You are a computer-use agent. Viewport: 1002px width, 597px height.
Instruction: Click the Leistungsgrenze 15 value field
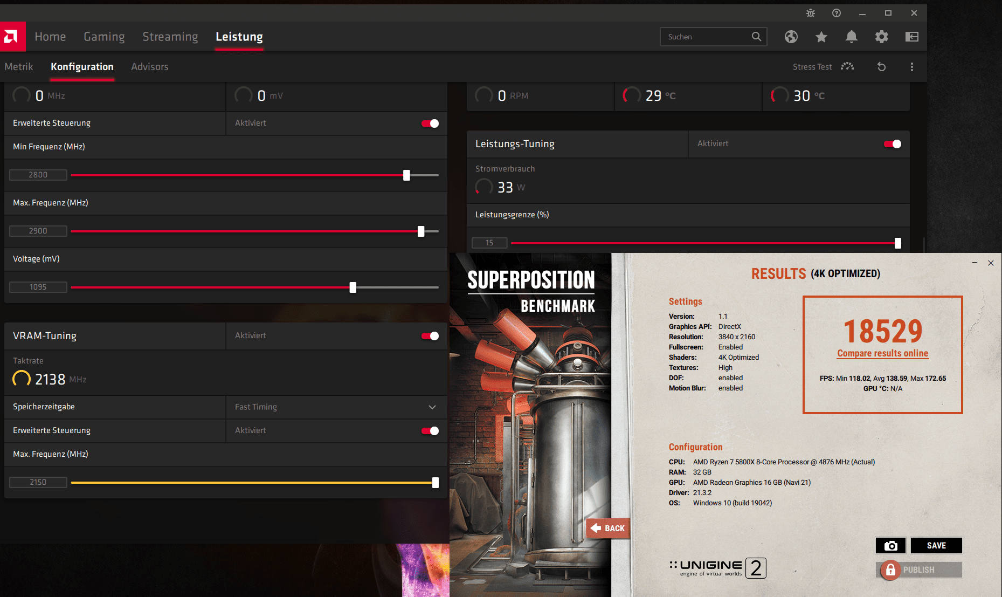(x=489, y=243)
